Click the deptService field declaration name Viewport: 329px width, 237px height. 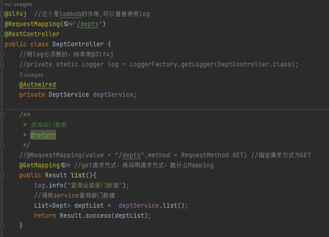tap(113, 94)
